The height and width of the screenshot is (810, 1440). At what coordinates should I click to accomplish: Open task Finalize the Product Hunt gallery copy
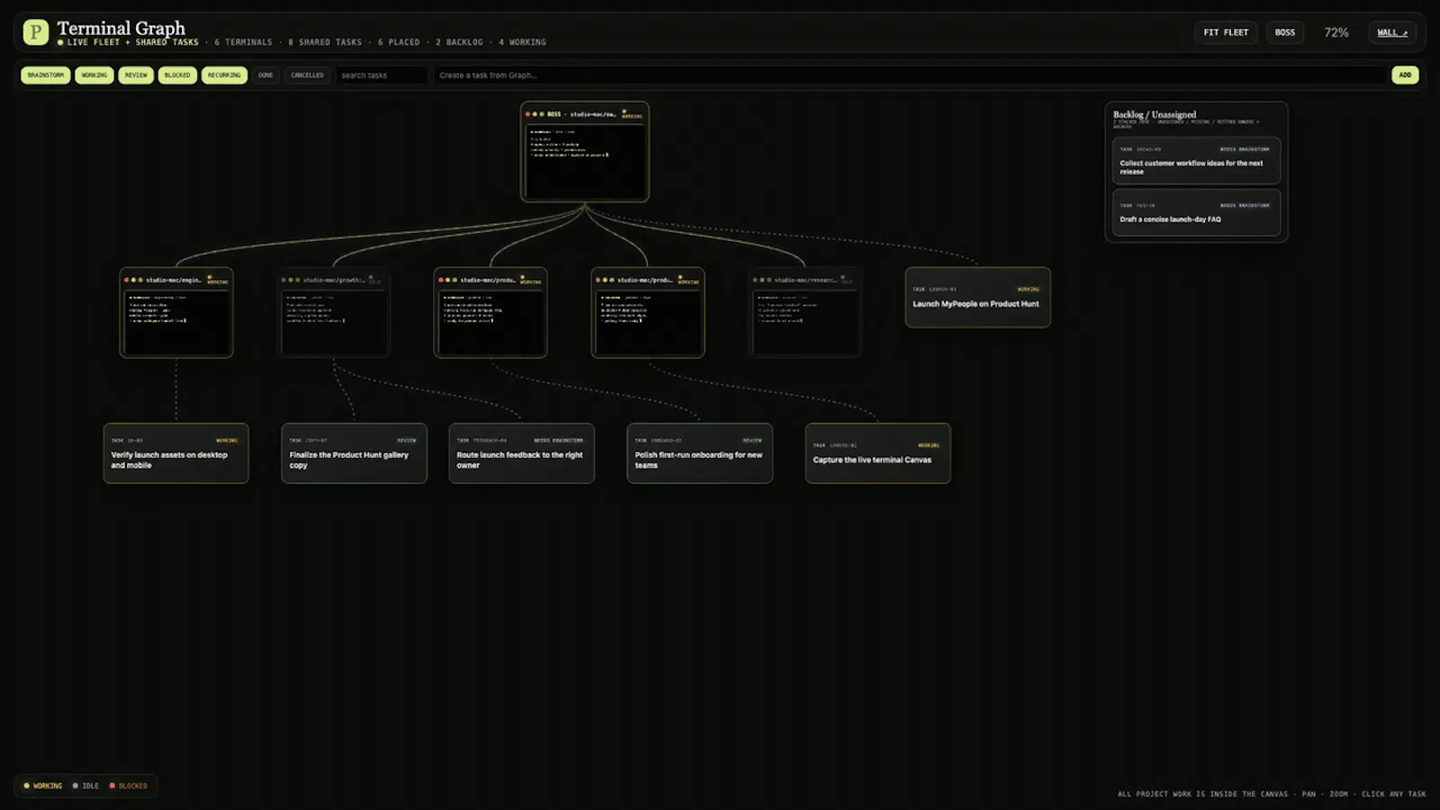click(354, 454)
